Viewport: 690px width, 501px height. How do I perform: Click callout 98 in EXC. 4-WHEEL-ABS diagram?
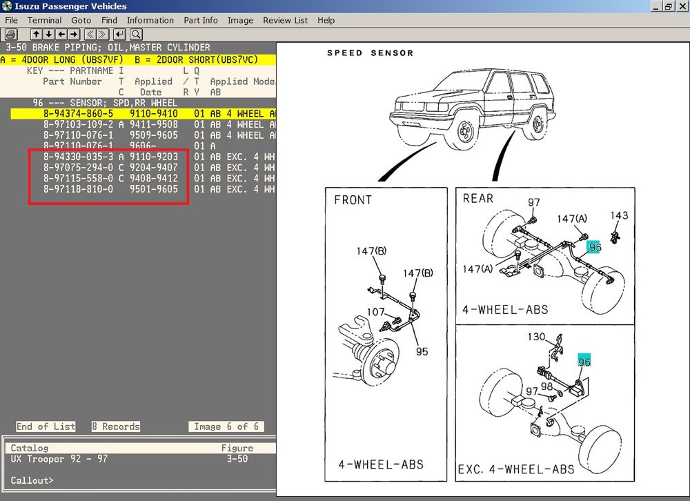(x=546, y=386)
